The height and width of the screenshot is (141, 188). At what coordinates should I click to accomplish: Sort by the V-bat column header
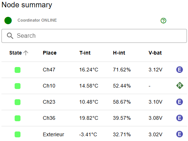tap(155, 53)
